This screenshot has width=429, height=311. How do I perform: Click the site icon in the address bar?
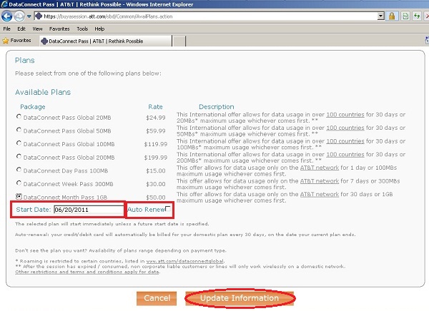[39, 16]
